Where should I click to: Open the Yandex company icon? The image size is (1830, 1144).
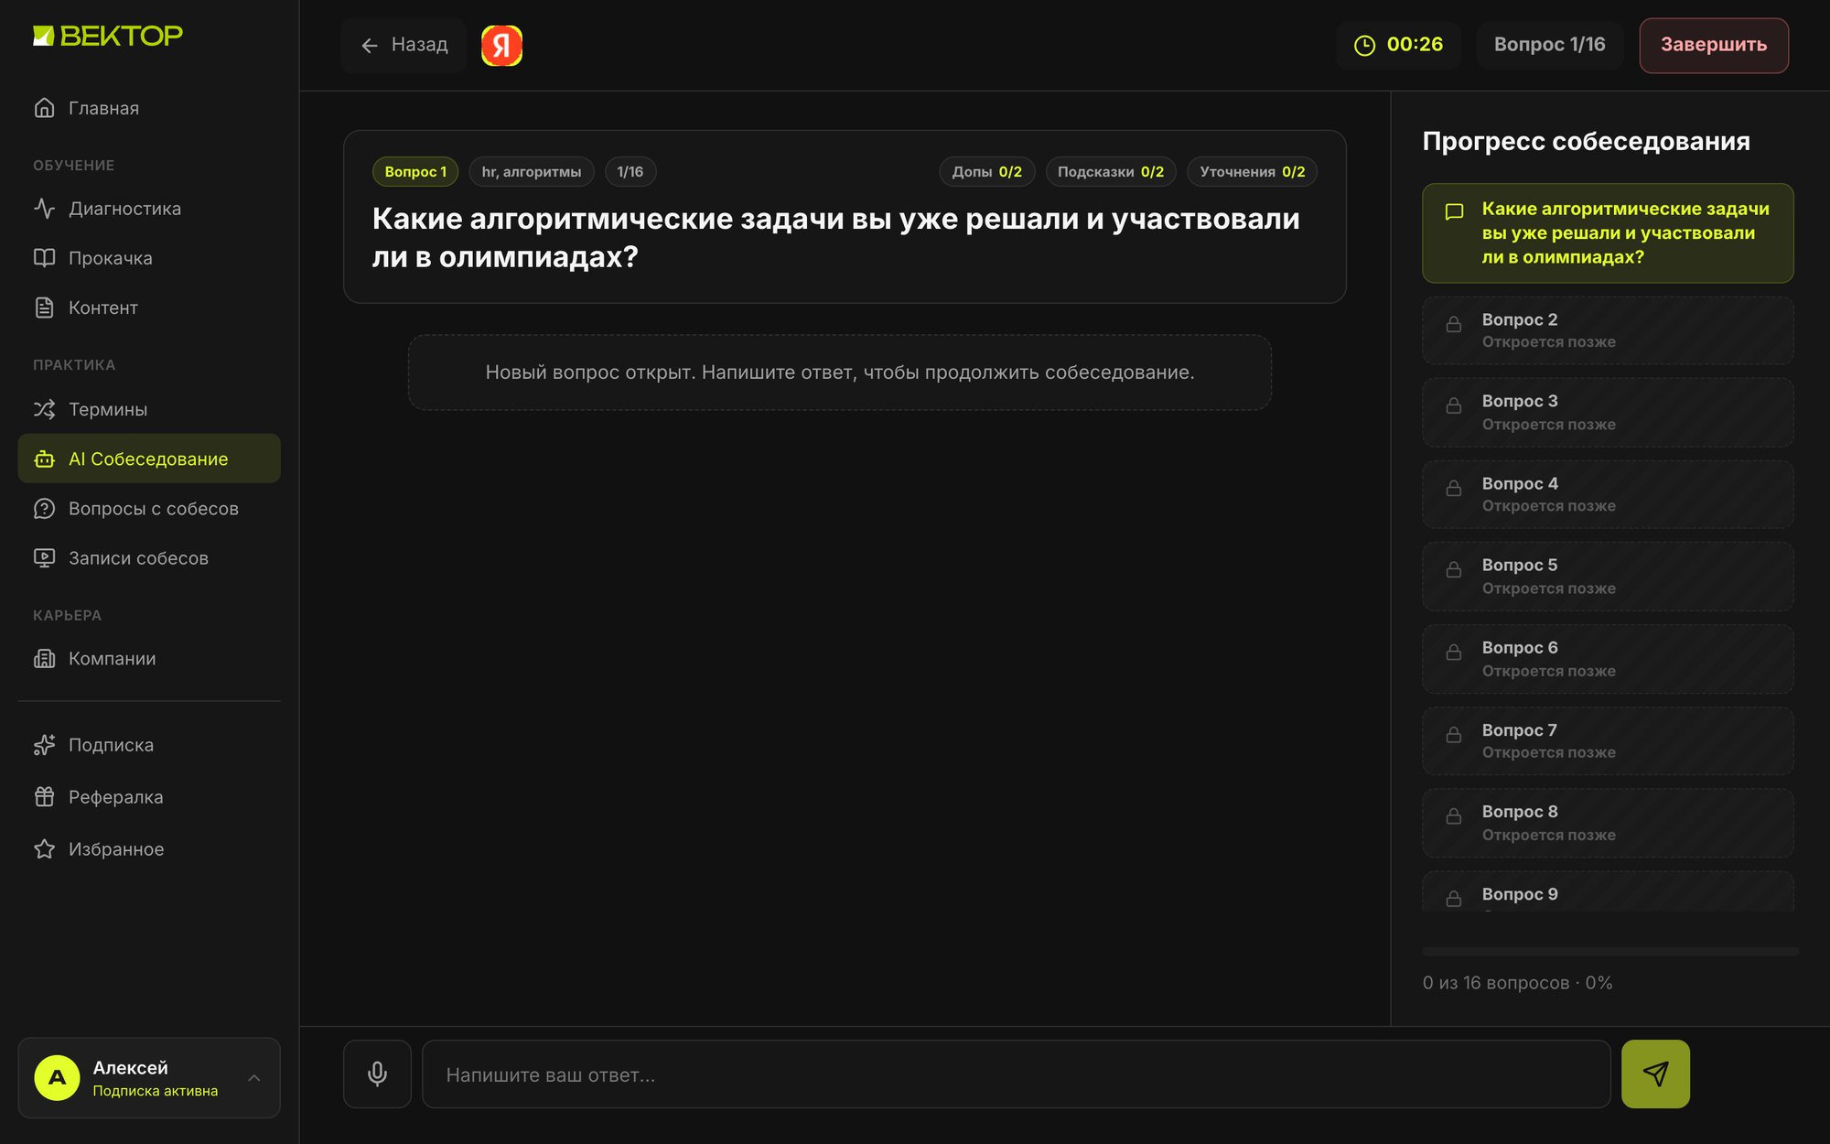click(501, 45)
